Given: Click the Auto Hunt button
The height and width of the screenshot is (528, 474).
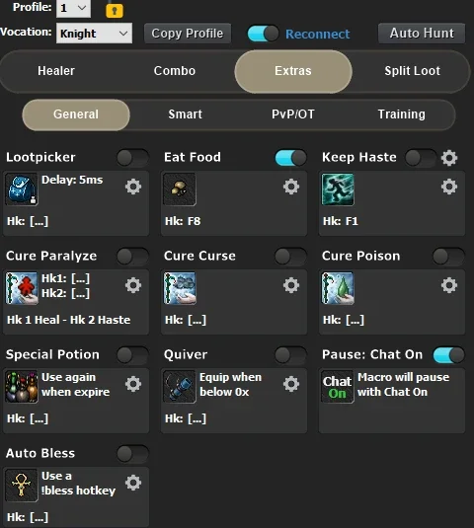Looking at the screenshot, I should pyautogui.click(x=422, y=33).
